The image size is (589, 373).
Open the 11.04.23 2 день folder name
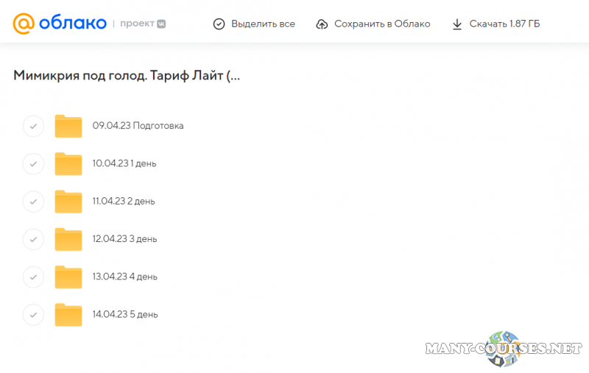(124, 202)
